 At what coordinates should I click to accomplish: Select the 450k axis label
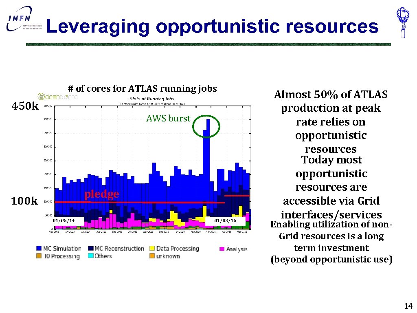pos(25,106)
